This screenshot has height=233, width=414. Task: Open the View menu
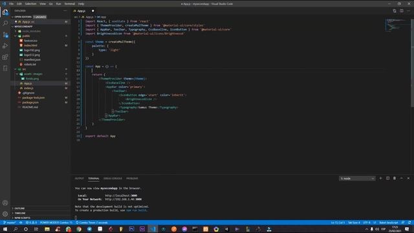[43, 4]
